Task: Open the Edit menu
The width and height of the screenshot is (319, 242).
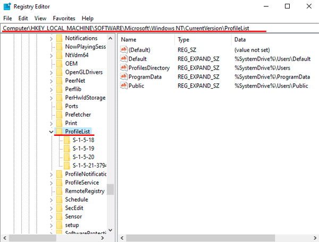Action: 23,18
